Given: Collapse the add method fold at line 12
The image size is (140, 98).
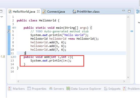Looking at the screenshot, I should click(x=15, y=57).
